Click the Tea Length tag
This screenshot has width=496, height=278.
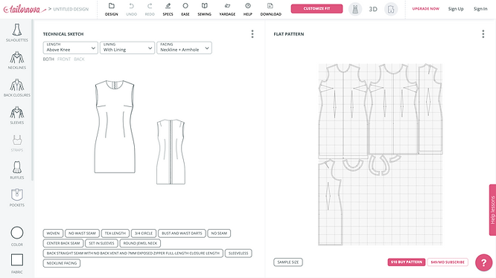115,233
